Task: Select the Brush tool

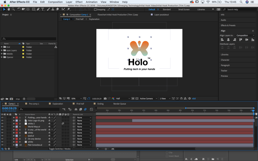Action: [x=49, y=9]
